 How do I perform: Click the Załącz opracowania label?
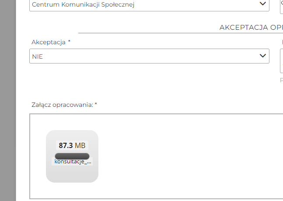62,105
